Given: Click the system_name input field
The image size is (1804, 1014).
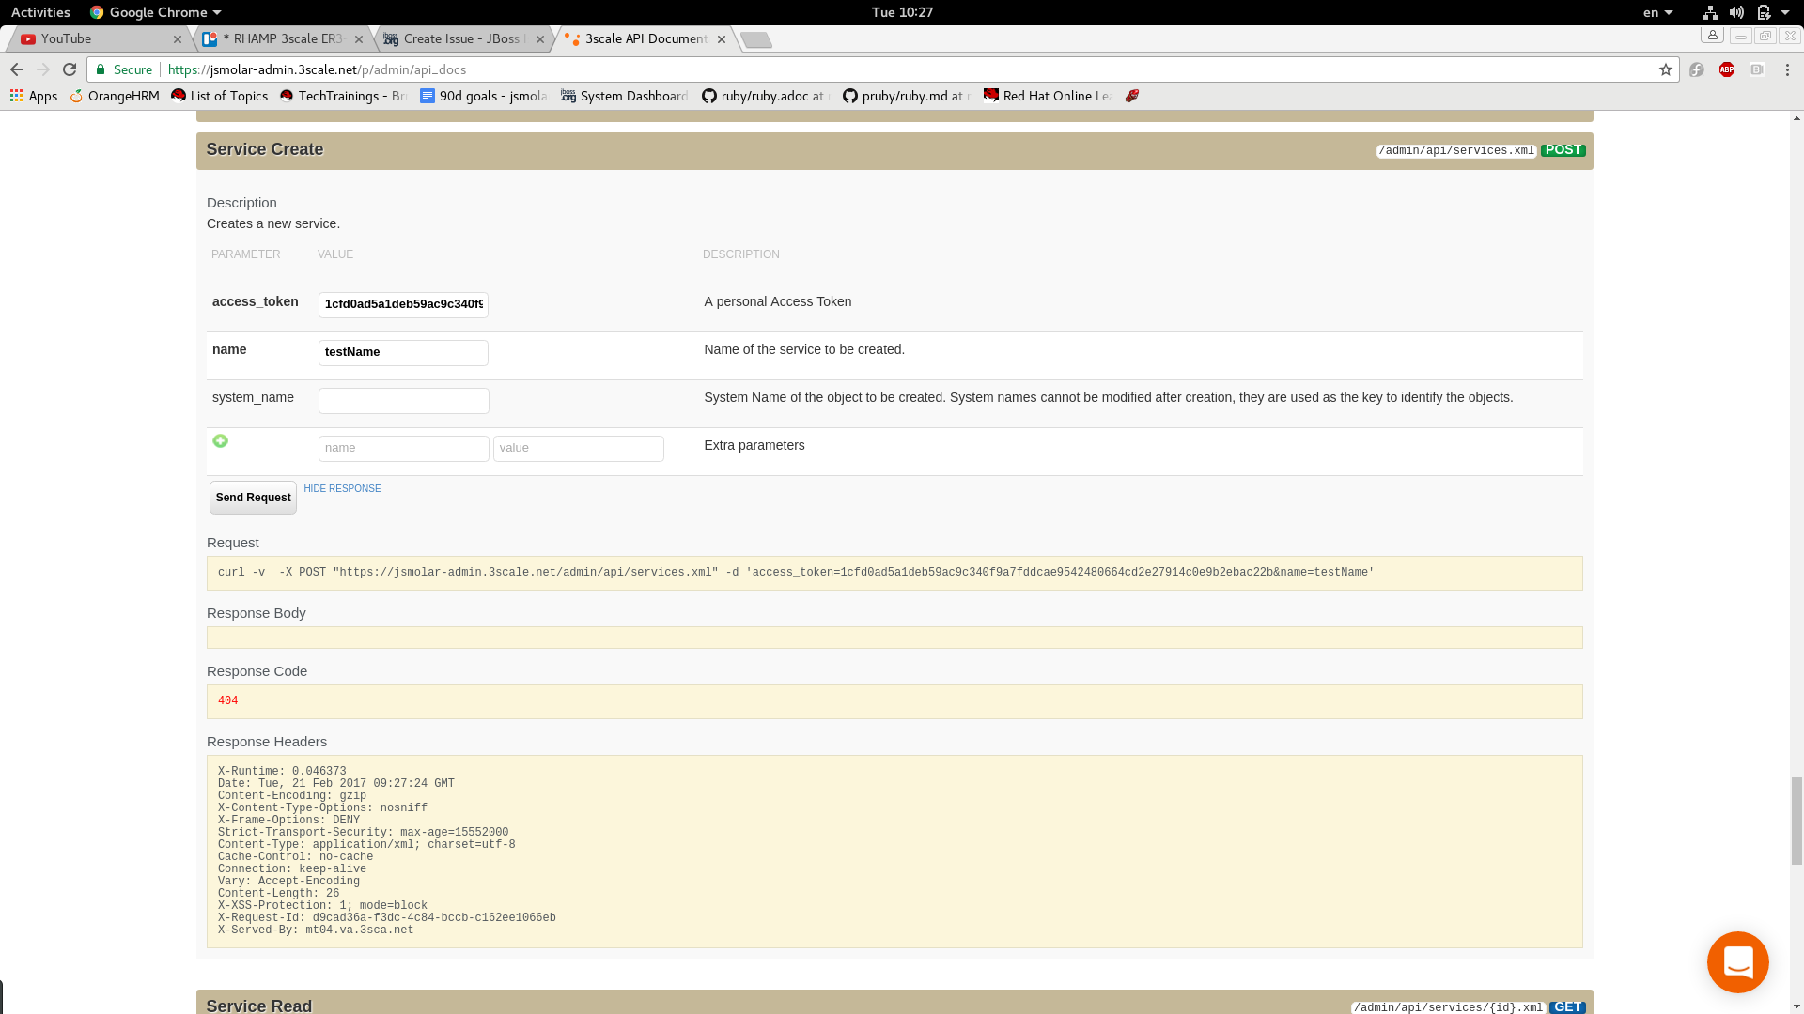Looking at the screenshot, I should pyautogui.click(x=403, y=401).
